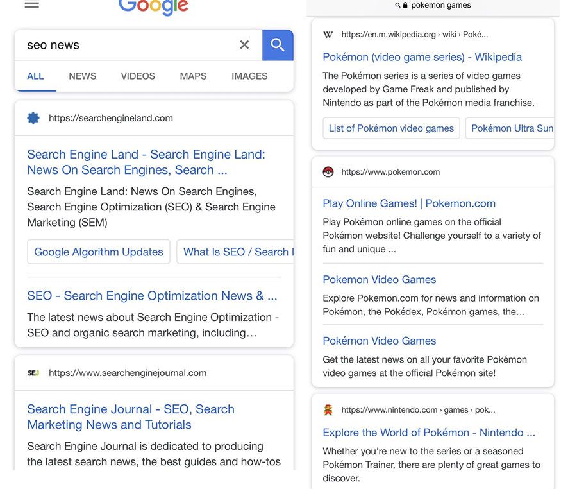Switch to the NEWS tab
Image resolution: width=577 pixels, height=489 pixels.
[82, 76]
